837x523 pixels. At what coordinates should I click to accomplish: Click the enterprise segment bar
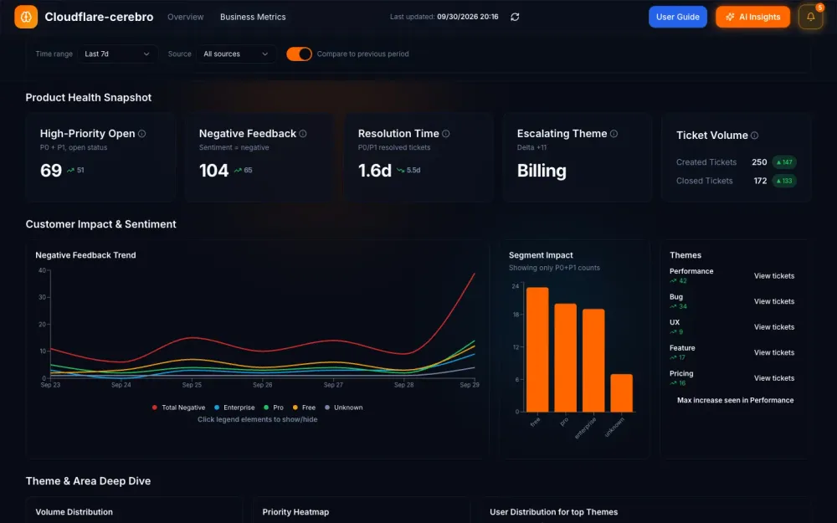tap(593, 360)
